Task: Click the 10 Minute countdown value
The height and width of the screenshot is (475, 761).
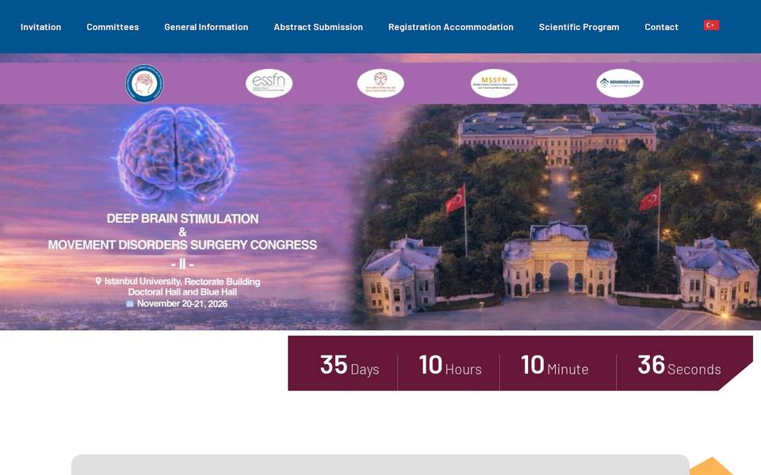Action: pyautogui.click(x=554, y=366)
